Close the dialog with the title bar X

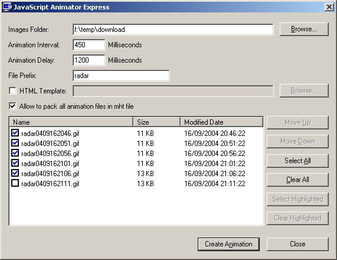pyautogui.click(x=329, y=7)
